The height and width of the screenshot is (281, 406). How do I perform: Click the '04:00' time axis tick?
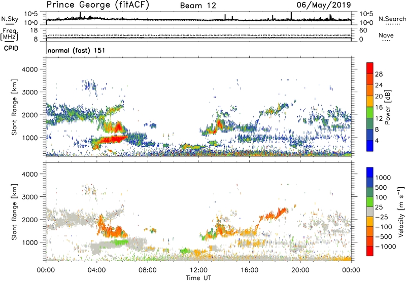pos(96,270)
